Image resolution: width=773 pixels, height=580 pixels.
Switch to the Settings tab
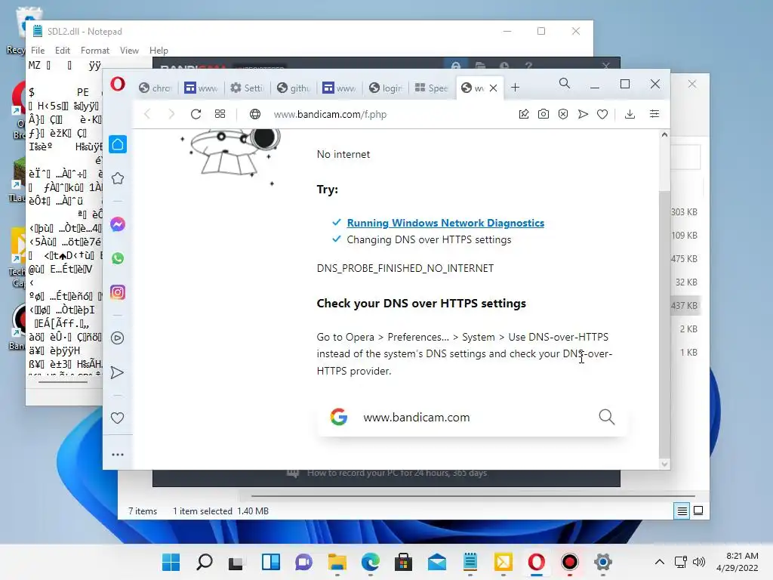(247, 88)
